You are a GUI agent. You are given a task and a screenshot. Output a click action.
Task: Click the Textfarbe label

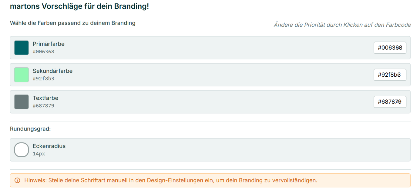tap(45, 98)
